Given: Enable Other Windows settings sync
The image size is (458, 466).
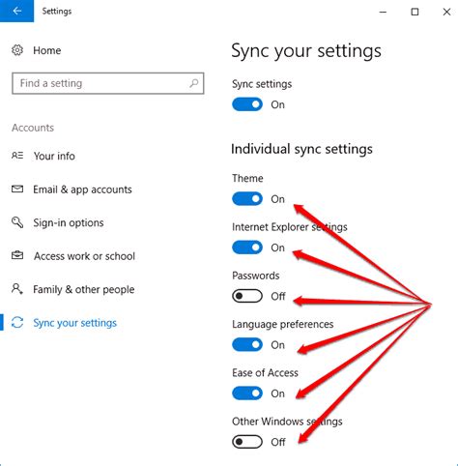Looking at the screenshot, I should (x=247, y=442).
